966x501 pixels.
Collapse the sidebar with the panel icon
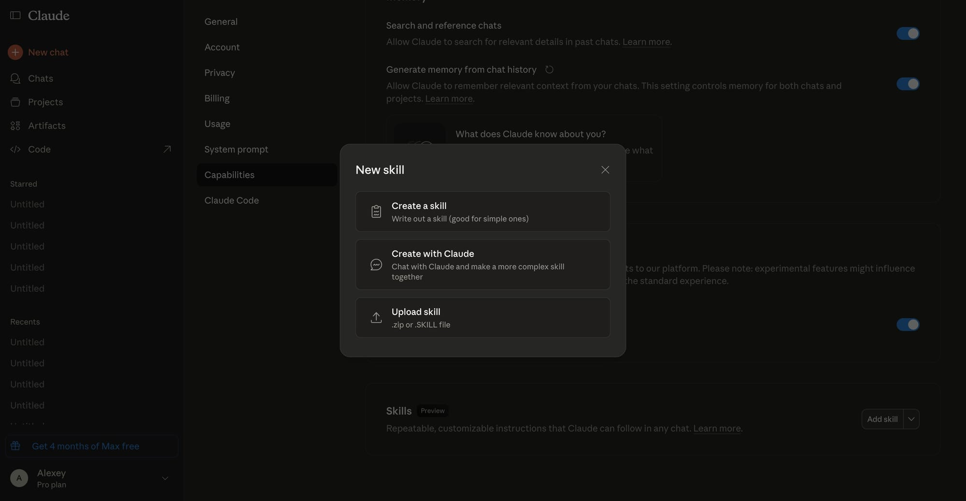[15, 15]
